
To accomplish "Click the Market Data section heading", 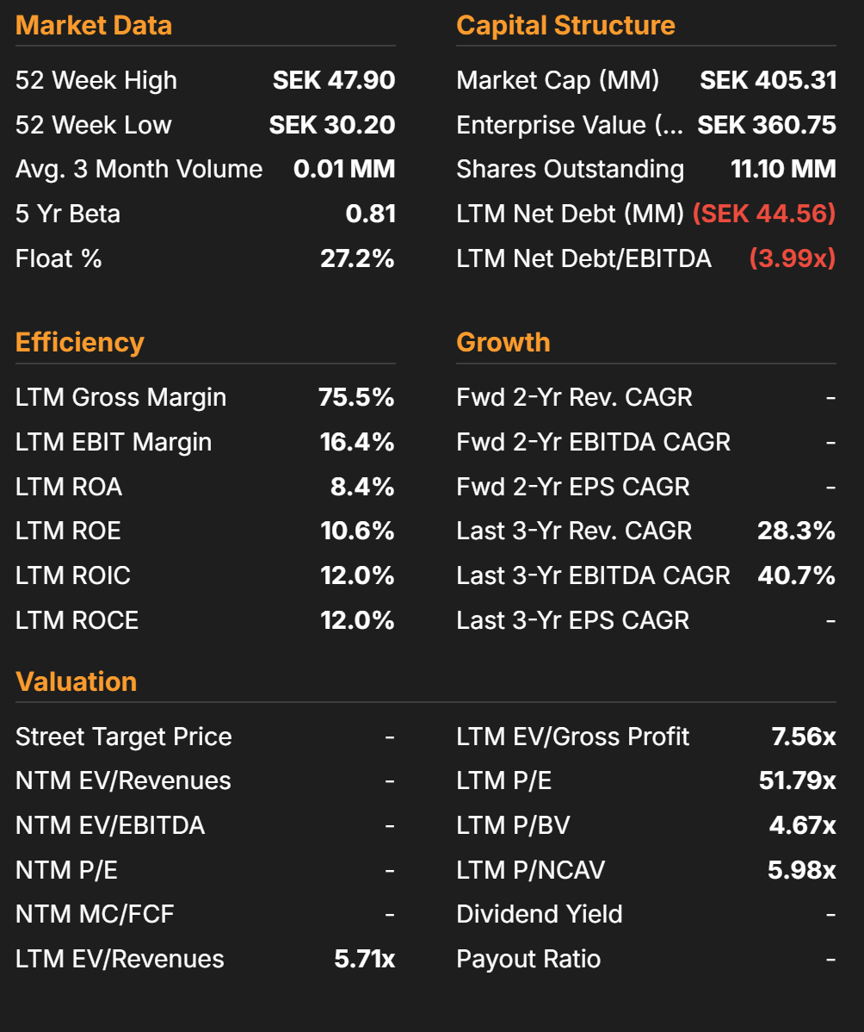I will (x=94, y=25).
